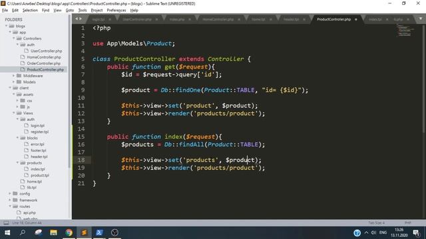
Task: Switch to the header.tpl tab
Action: 292,19
